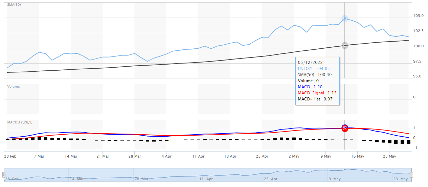Image resolution: width=428 pixels, height=187 pixels.
Task: Click the 4 Apr date axis label
Action: pos(166,156)
